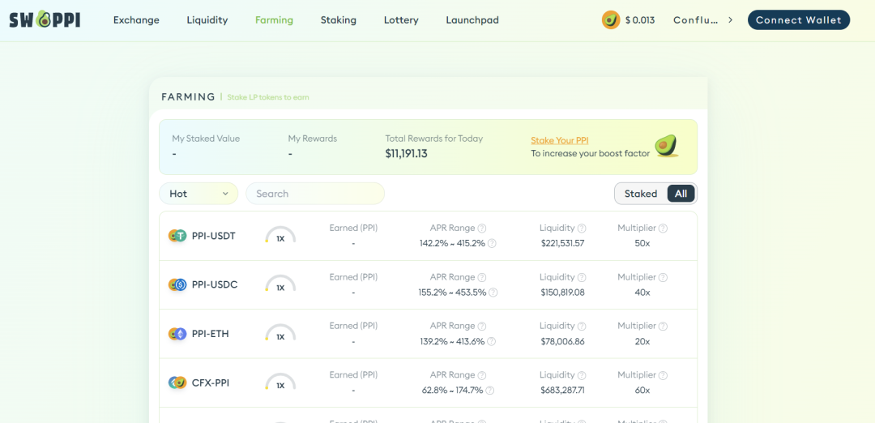Open the Staking menu item

coord(338,20)
